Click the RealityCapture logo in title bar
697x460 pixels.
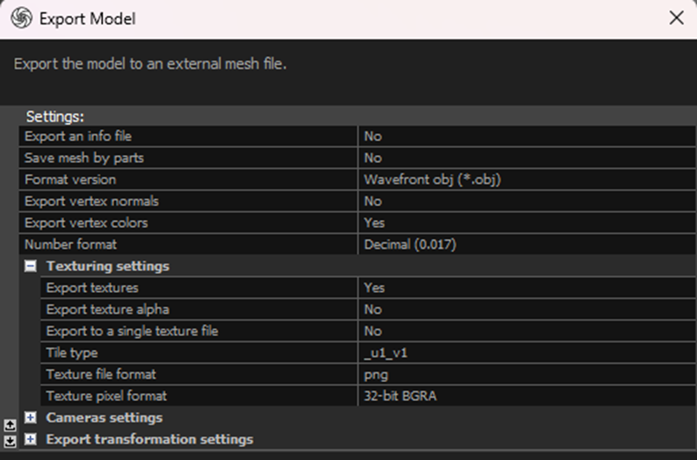21,18
